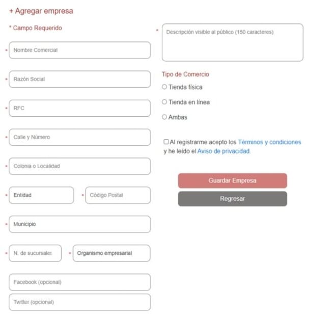Viewport: 309px width, 316px height.
Task: Select the Ambas commerce type
Action: click(x=164, y=117)
